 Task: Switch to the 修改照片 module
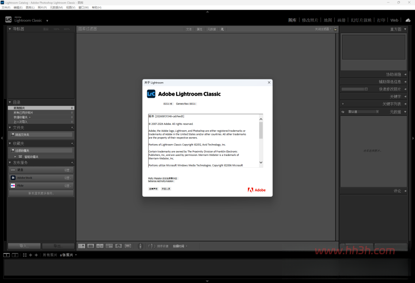[x=310, y=20]
